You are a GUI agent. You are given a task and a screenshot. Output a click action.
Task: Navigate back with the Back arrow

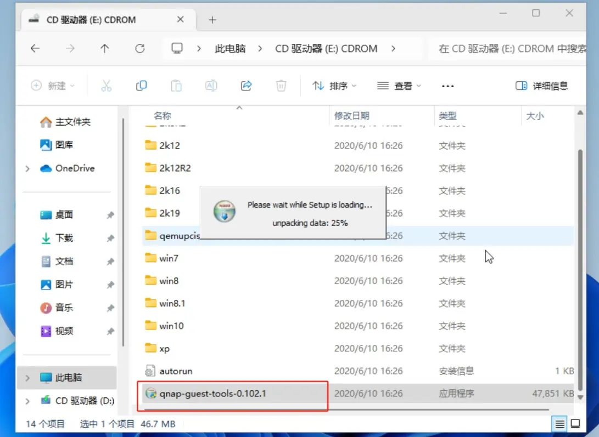(35, 48)
